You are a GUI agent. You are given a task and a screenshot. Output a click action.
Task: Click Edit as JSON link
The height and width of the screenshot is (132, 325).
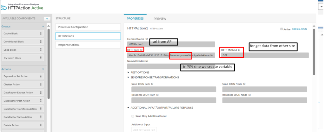click(300, 29)
